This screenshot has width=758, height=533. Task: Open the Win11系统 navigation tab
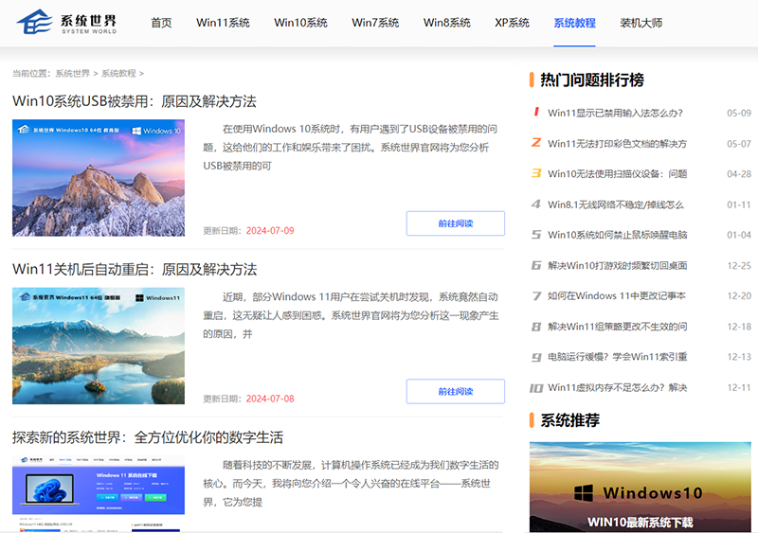pyautogui.click(x=223, y=23)
